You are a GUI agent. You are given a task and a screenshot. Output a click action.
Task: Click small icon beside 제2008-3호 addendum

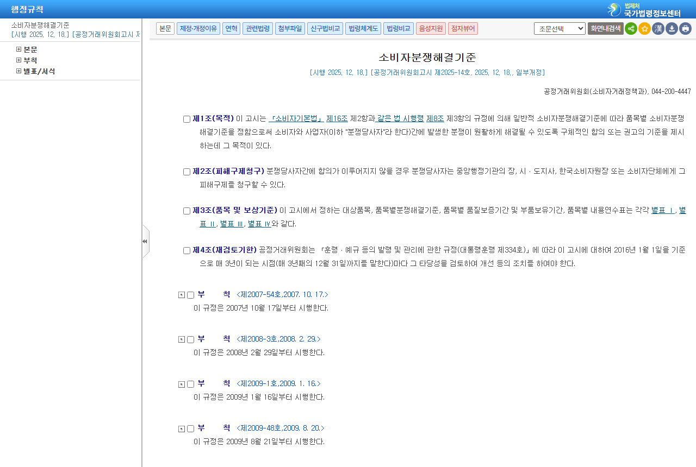point(182,339)
